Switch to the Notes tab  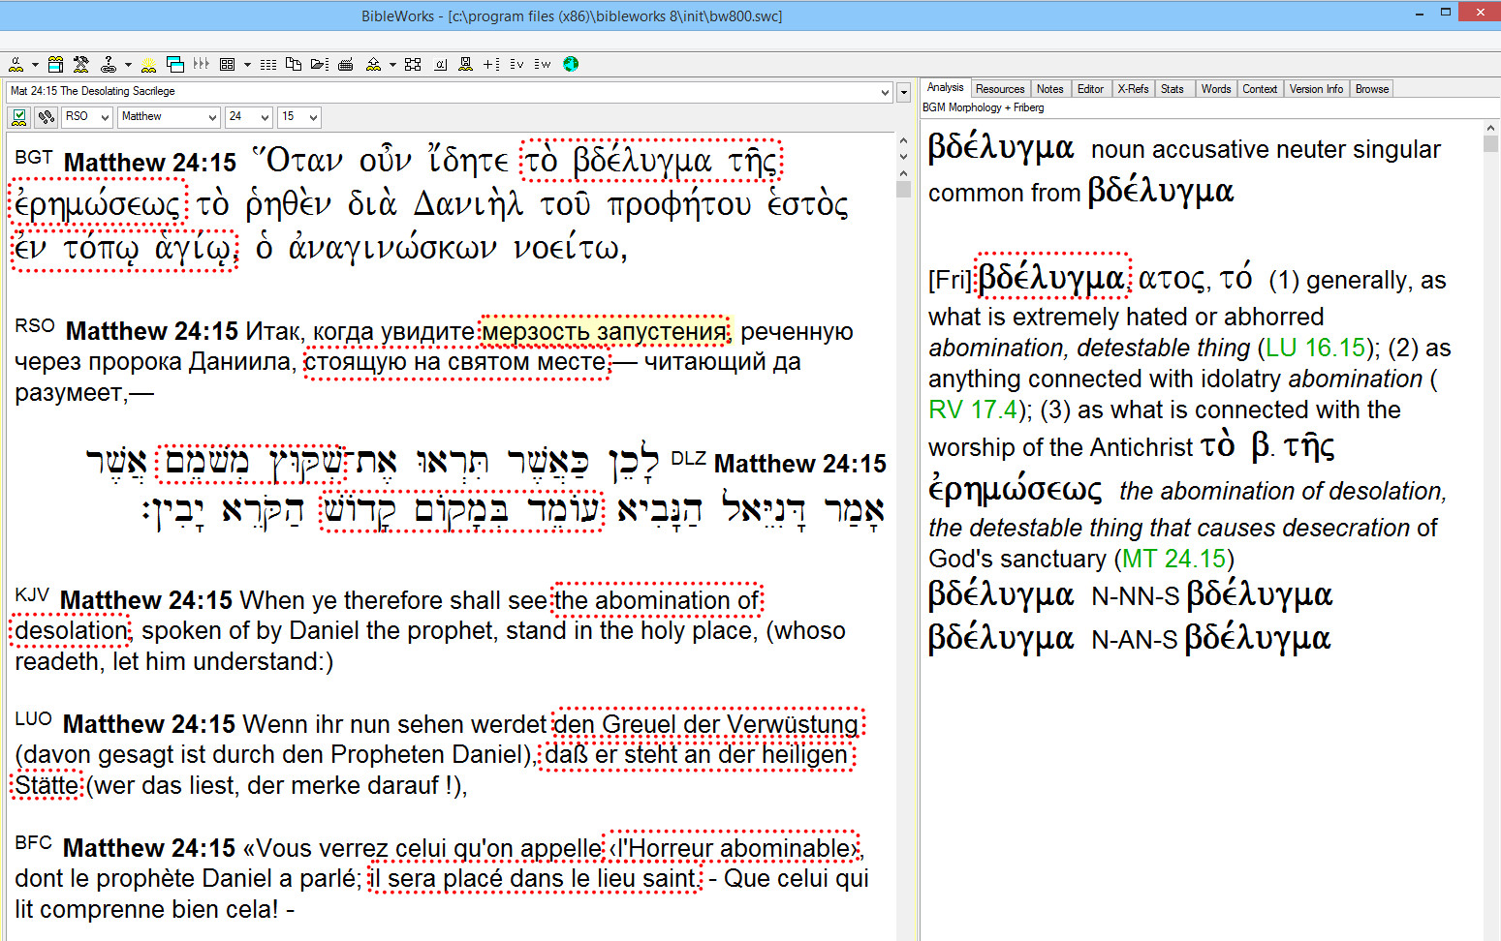click(x=1049, y=89)
